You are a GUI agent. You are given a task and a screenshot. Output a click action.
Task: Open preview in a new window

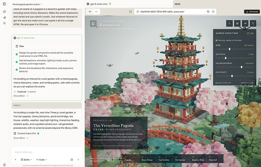point(213,12)
